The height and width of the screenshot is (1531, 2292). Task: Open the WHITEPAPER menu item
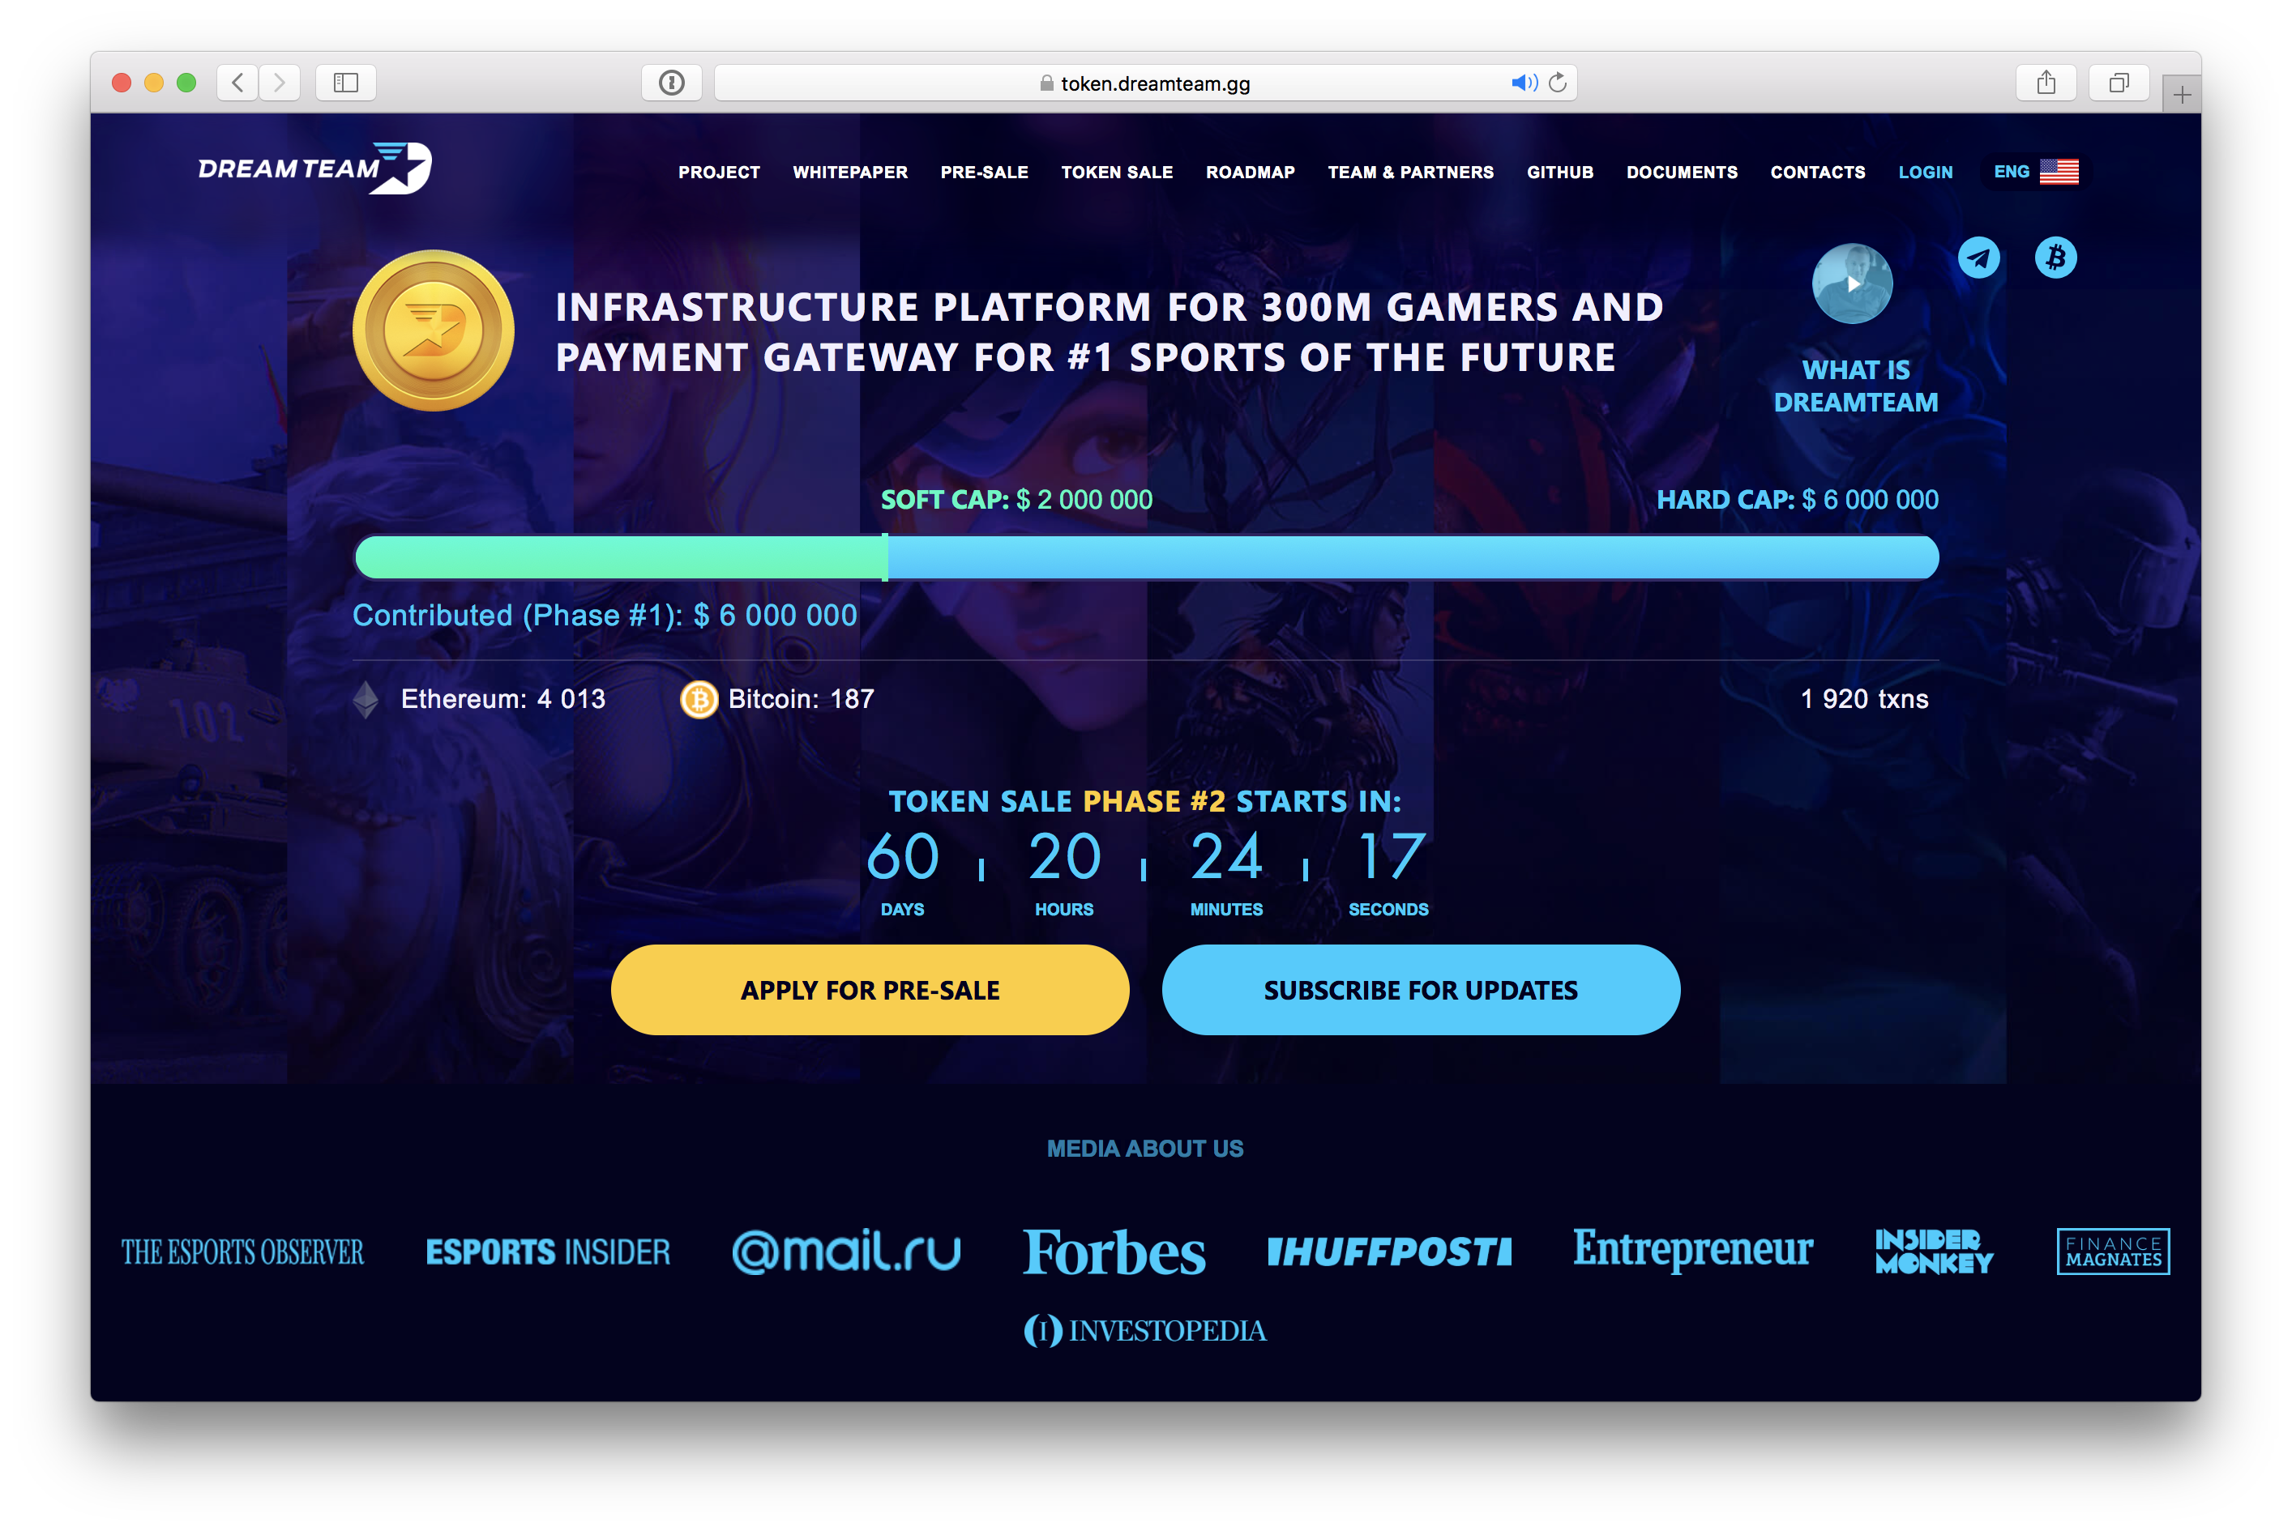point(850,172)
